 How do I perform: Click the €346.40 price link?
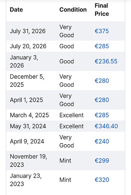(106, 126)
